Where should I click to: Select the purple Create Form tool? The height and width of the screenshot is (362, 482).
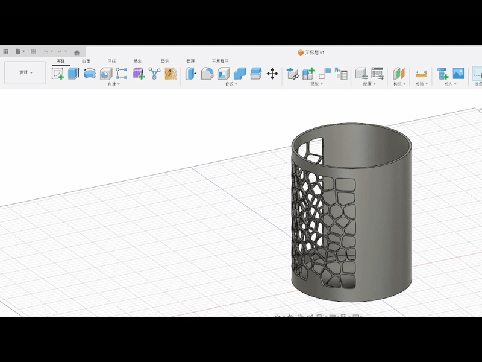139,74
